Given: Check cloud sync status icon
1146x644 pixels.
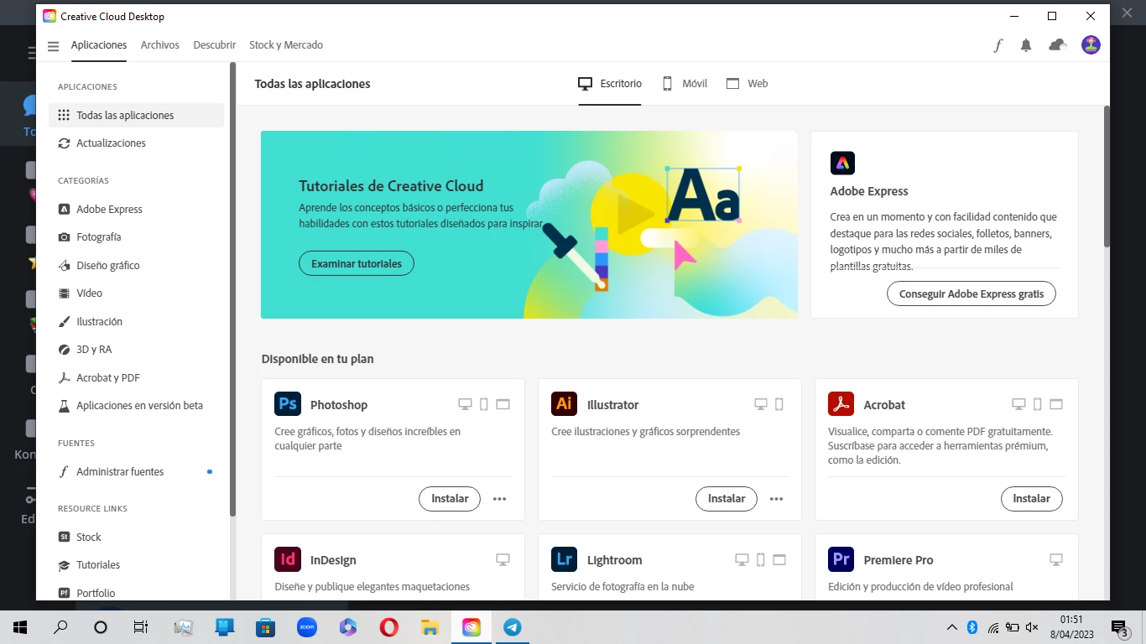Looking at the screenshot, I should coord(1058,45).
